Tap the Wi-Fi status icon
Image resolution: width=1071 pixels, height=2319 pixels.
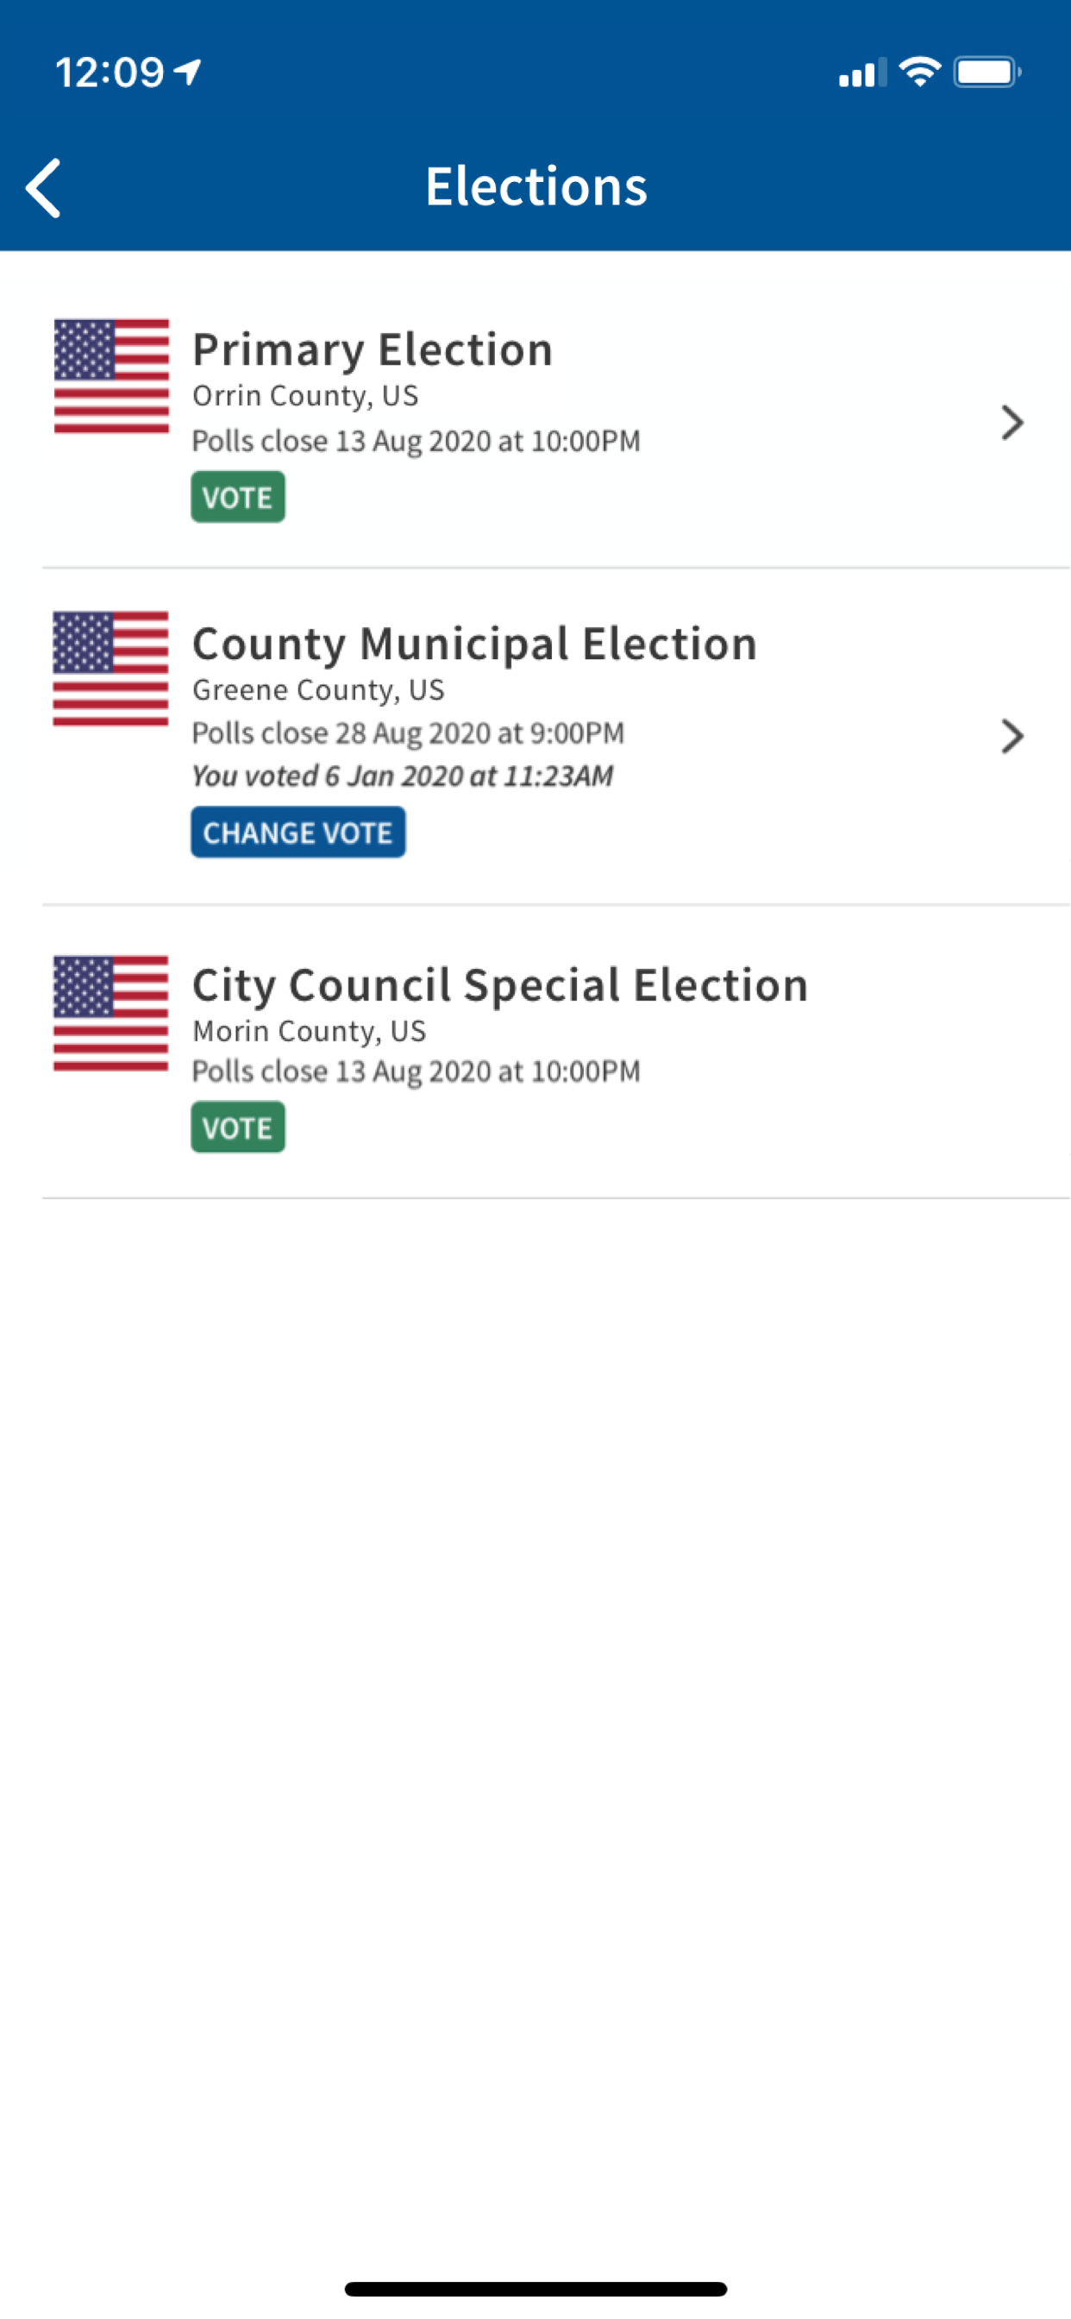919,71
